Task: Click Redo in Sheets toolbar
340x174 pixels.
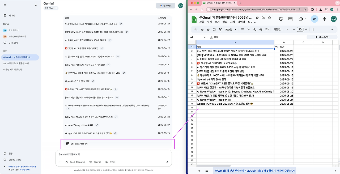Action: [208, 29]
